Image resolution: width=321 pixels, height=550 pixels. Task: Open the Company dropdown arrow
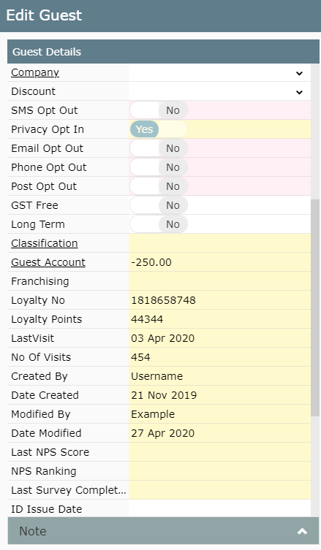(299, 73)
